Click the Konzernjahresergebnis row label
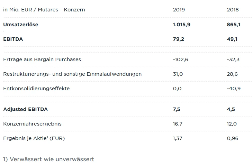The width and height of the screenshot is (252, 166). click(32, 124)
